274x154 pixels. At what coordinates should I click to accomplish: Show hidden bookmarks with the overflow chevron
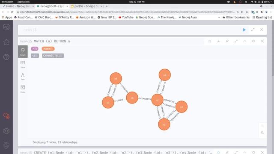pyautogui.click(x=219, y=17)
